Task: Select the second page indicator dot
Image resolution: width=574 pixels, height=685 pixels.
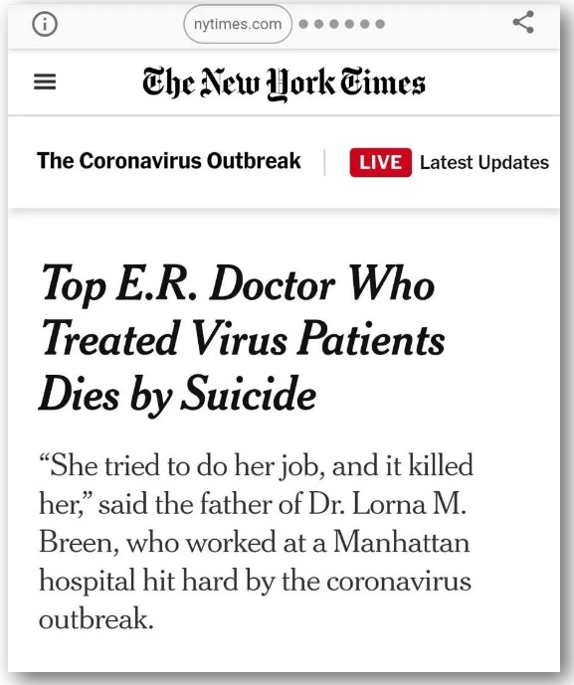Action: pyautogui.click(x=318, y=24)
